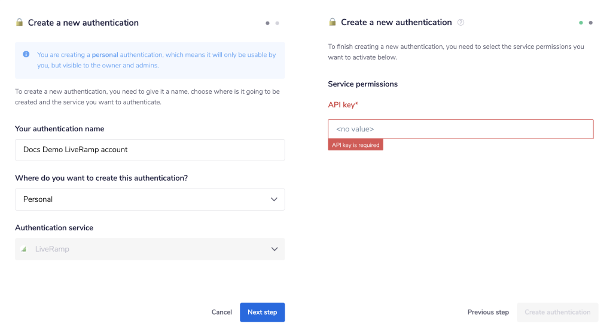The height and width of the screenshot is (336, 613).
Task: Click the lock icon in the right dialog header
Action: tap(333, 22)
